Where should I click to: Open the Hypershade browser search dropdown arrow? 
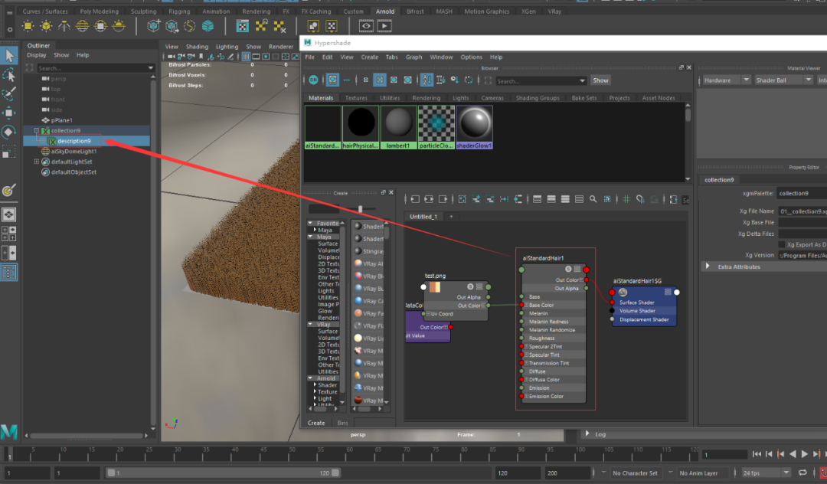click(x=582, y=81)
